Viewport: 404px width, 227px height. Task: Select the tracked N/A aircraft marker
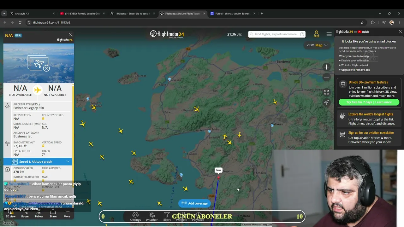click(218, 178)
